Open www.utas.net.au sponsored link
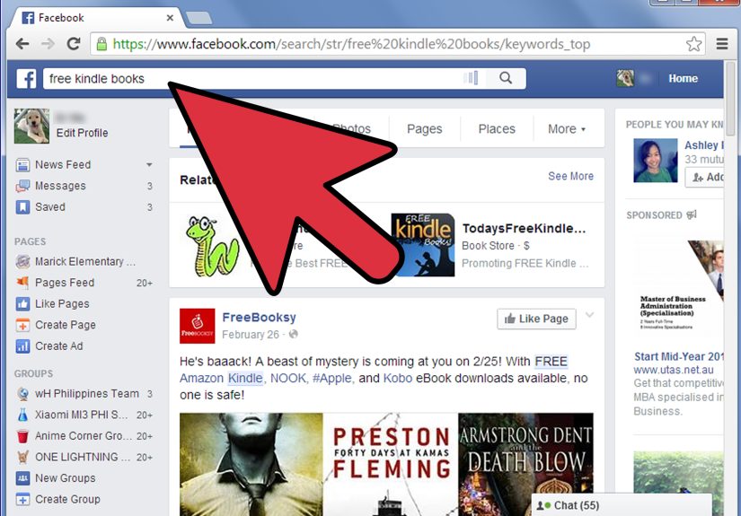Screen dimensions: 741x516 point(674,370)
